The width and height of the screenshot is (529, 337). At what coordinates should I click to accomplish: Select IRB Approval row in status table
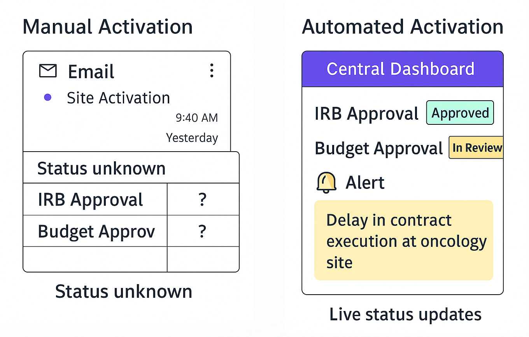pyautogui.click(x=131, y=199)
